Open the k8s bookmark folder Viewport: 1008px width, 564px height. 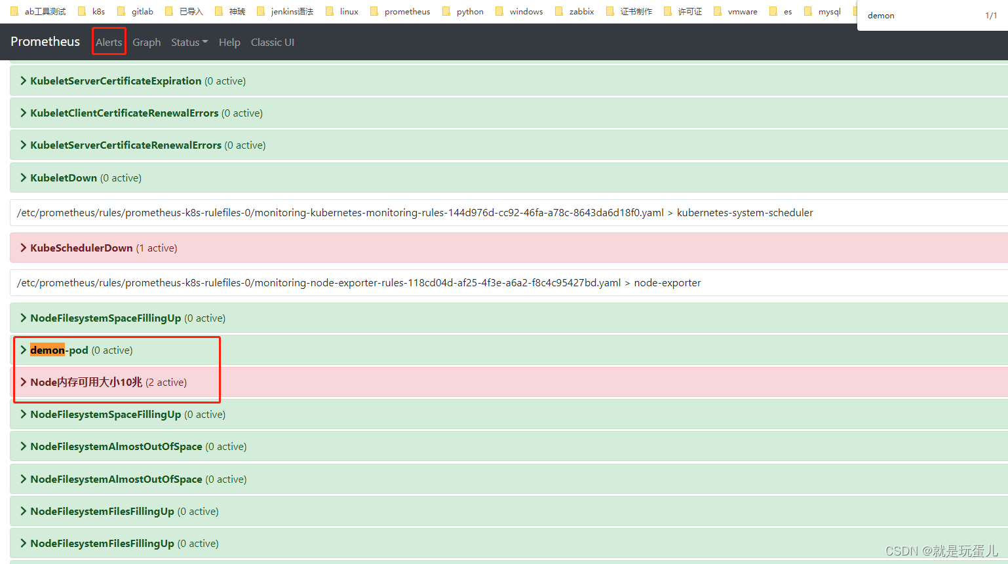click(91, 11)
